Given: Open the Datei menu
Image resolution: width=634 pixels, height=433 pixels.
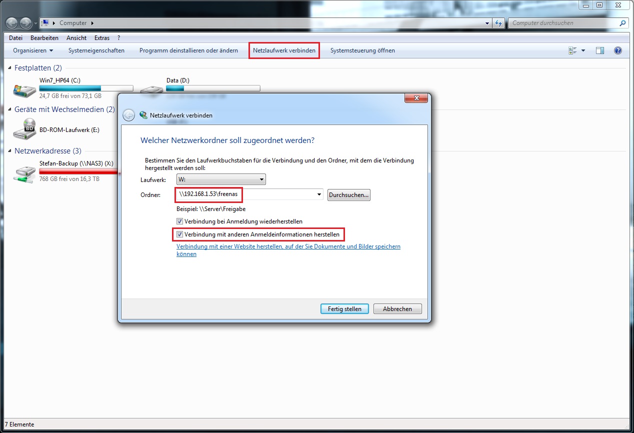Looking at the screenshot, I should [x=15, y=38].
